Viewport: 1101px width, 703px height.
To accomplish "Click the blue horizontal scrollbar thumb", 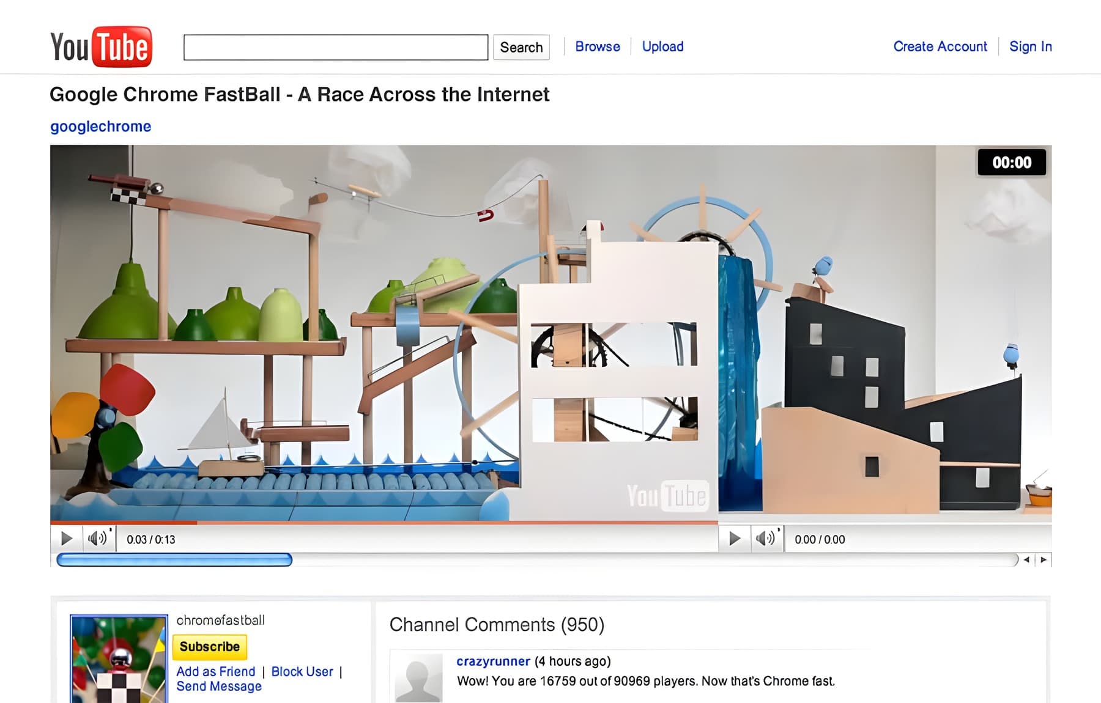I will [174, 559].
